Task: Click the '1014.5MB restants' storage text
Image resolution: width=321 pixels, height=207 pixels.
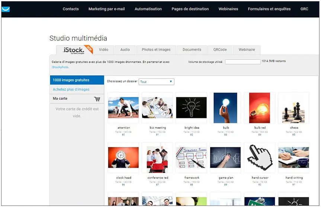Action: (x=273, y=61)
